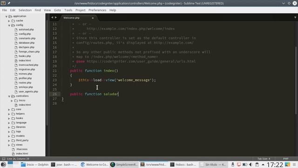Open autoload.php in the sidebar
The width and height of the screenshot is (298, 168).
[26, 29]
